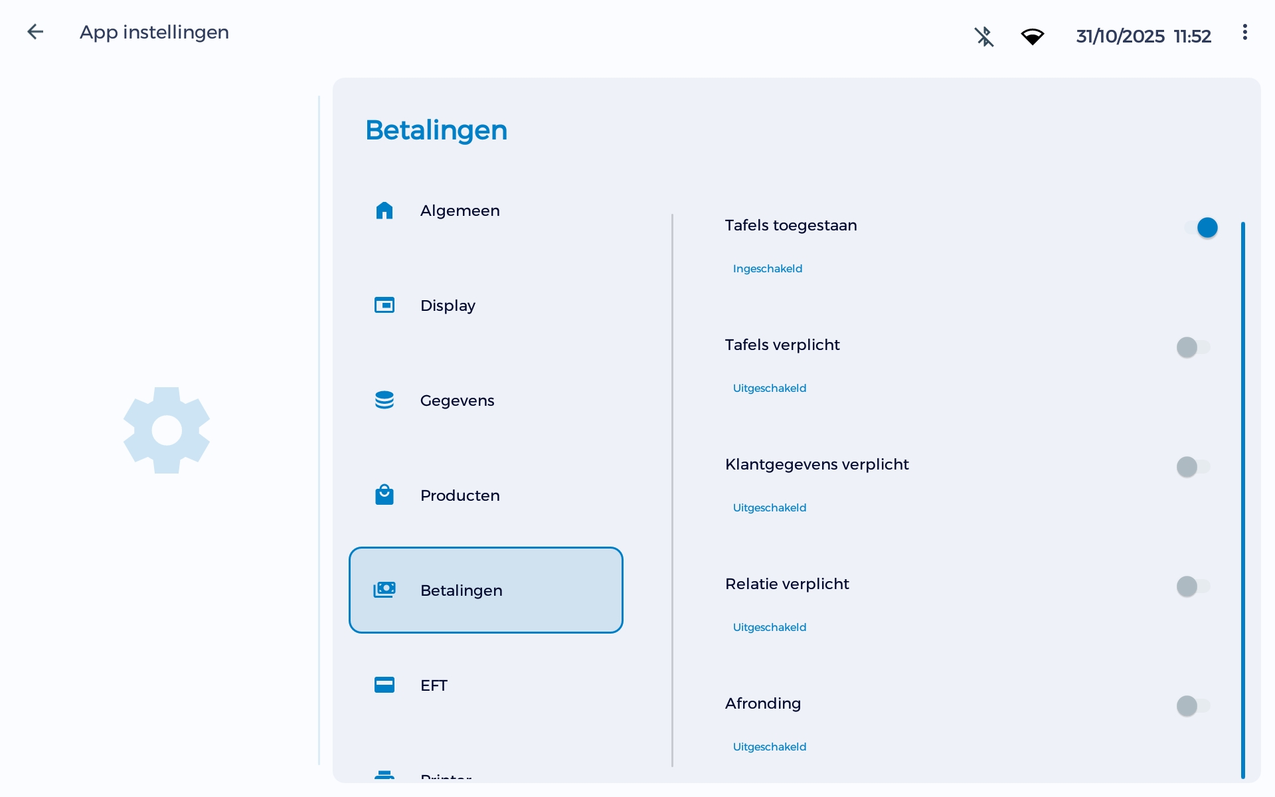This screenshot has width=1275, height=797.
Task: Disable the Tafels toegestaan toggle
Action: click(1207, 227)
